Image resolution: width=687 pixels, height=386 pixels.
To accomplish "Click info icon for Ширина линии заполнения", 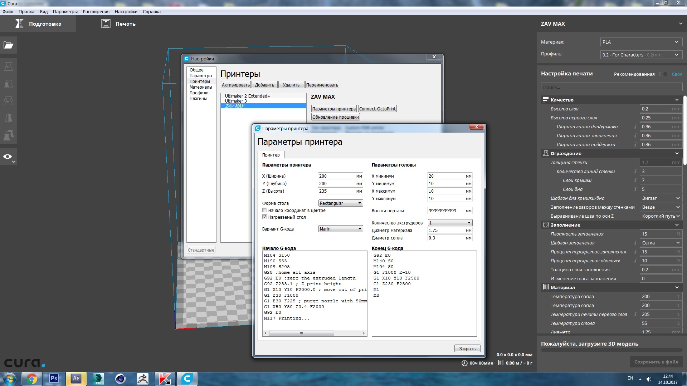I will coord(635,135).
